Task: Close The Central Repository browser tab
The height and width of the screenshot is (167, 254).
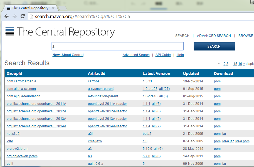Action: point(53,8)
